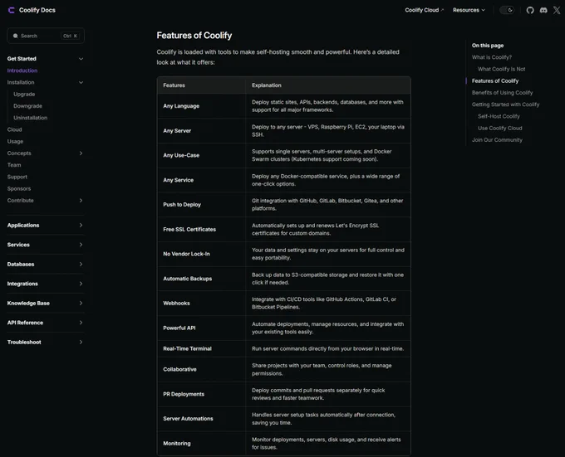Screen dimensions: 565x457
Task: Open the Knowledge Base section label
Action: [28, 303]
